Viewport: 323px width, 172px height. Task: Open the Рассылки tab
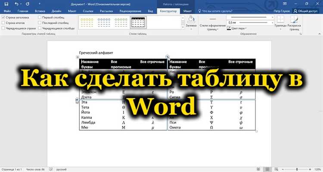click(x=106, y=11)
